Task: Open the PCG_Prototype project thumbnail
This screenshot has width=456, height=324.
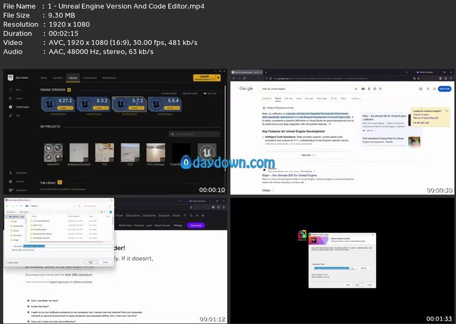Action: (155, 152)
